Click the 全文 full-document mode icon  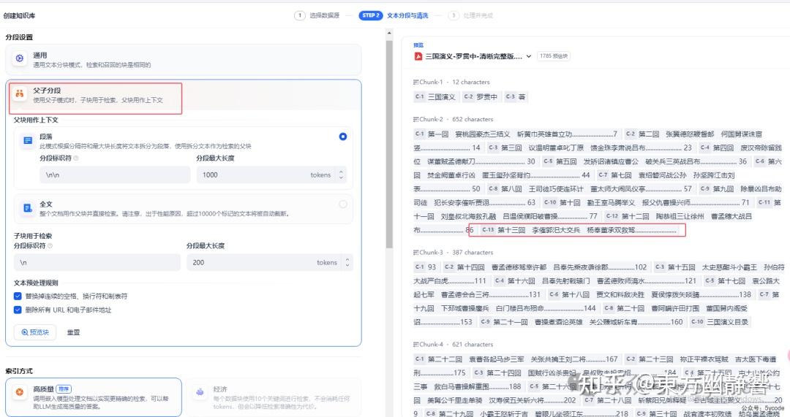[x=28, y=207]
